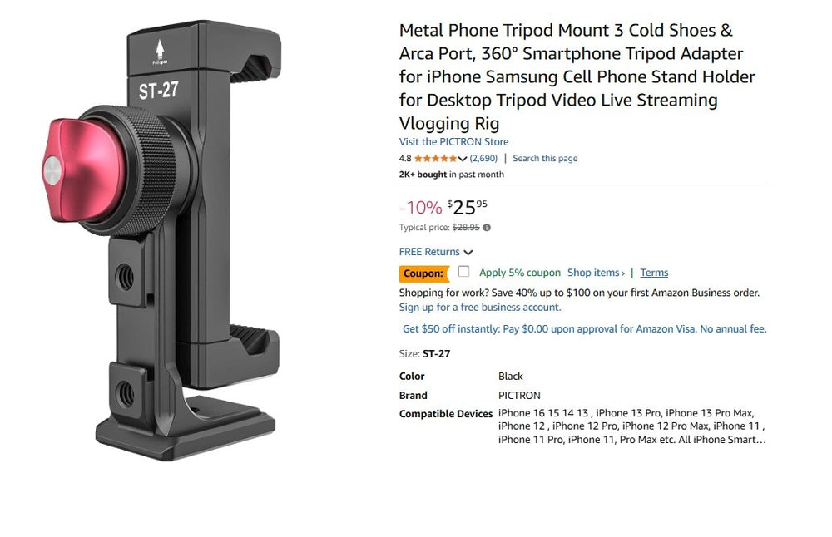Click the FREE Returns text
This screenshot has width=832, height=537.
(x=429, y=252)
